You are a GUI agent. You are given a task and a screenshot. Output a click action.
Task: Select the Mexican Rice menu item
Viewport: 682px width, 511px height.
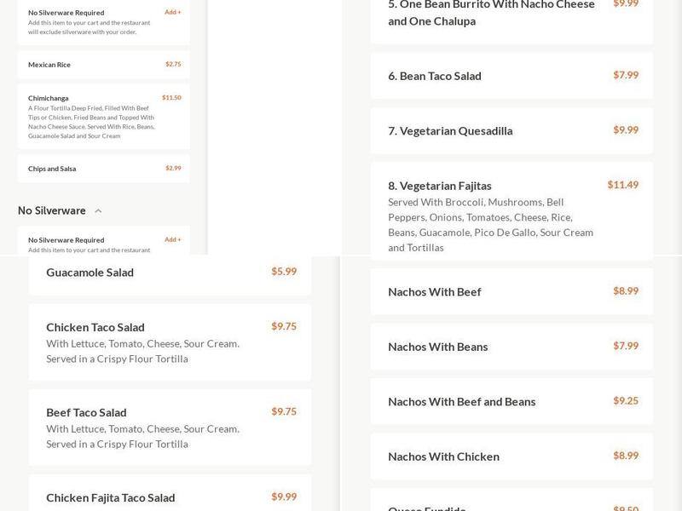[102, 64]
